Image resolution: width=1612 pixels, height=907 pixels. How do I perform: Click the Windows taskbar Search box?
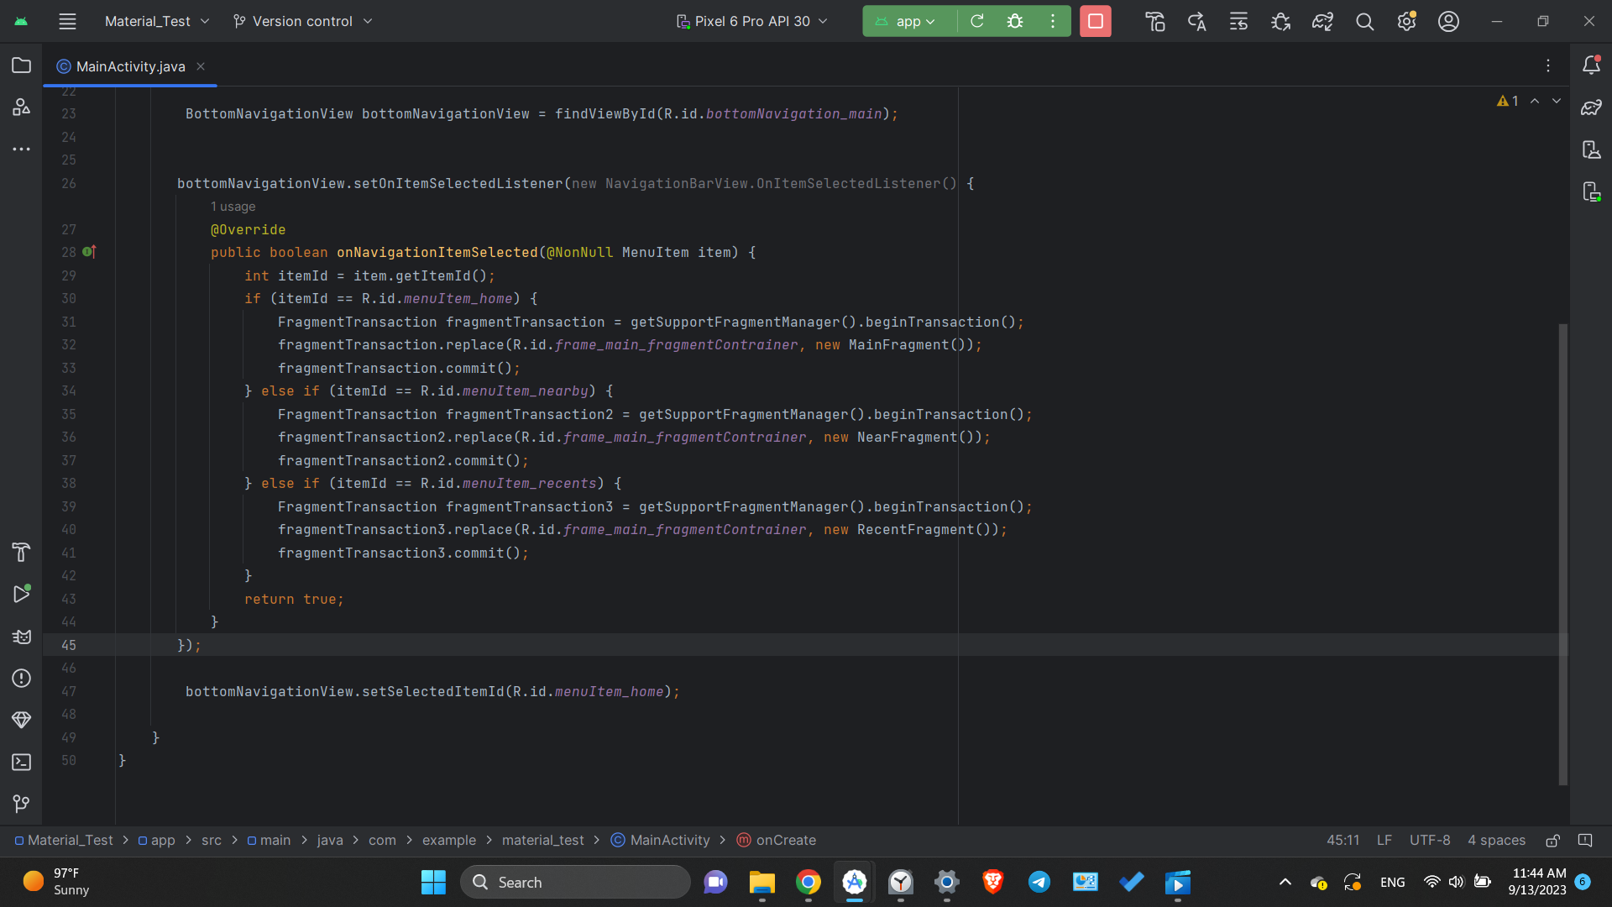tap(575, 882)
